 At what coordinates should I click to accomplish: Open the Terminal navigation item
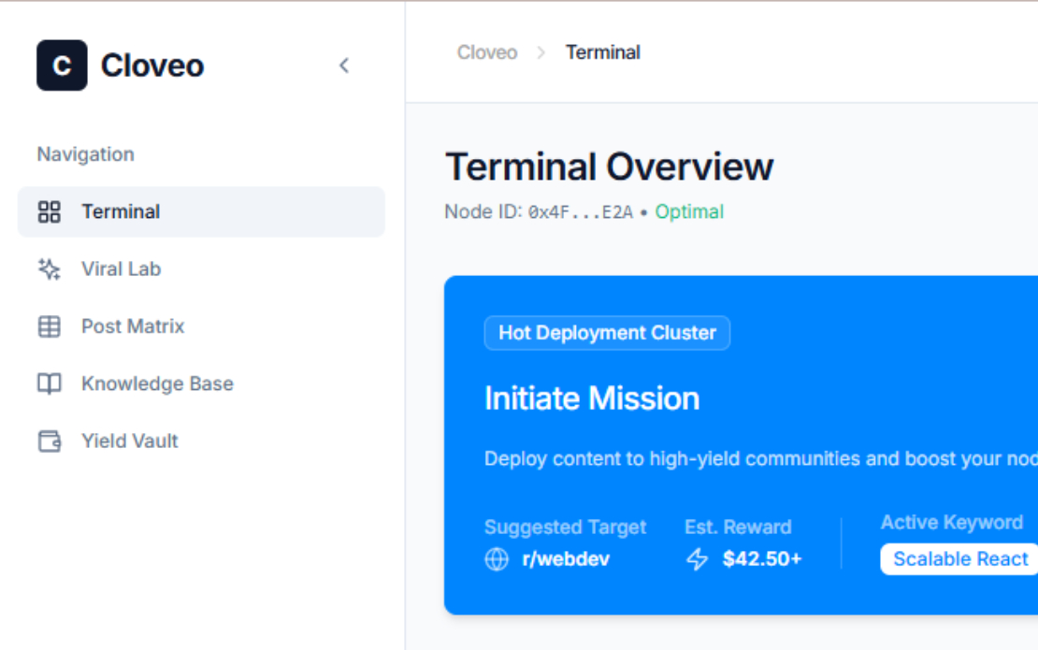point(201,211)
